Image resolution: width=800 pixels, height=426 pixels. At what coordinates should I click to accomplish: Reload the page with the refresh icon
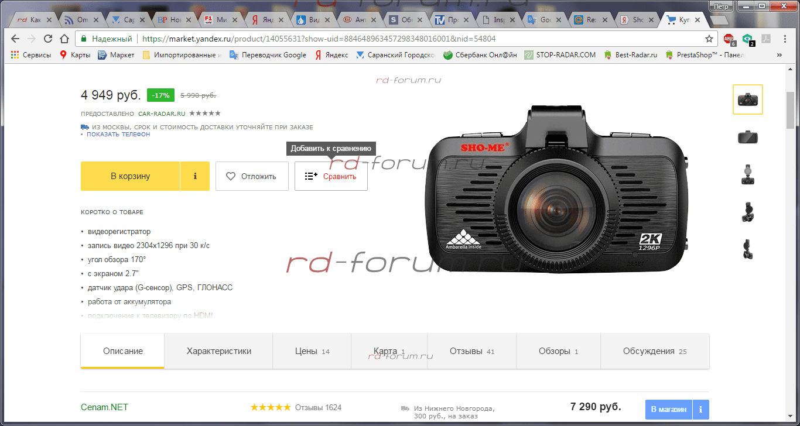click(48, 39)
